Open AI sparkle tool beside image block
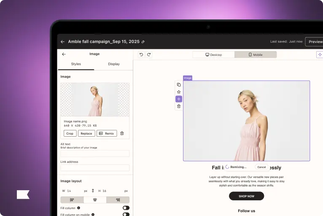The image size is (323, 216). 179,99
